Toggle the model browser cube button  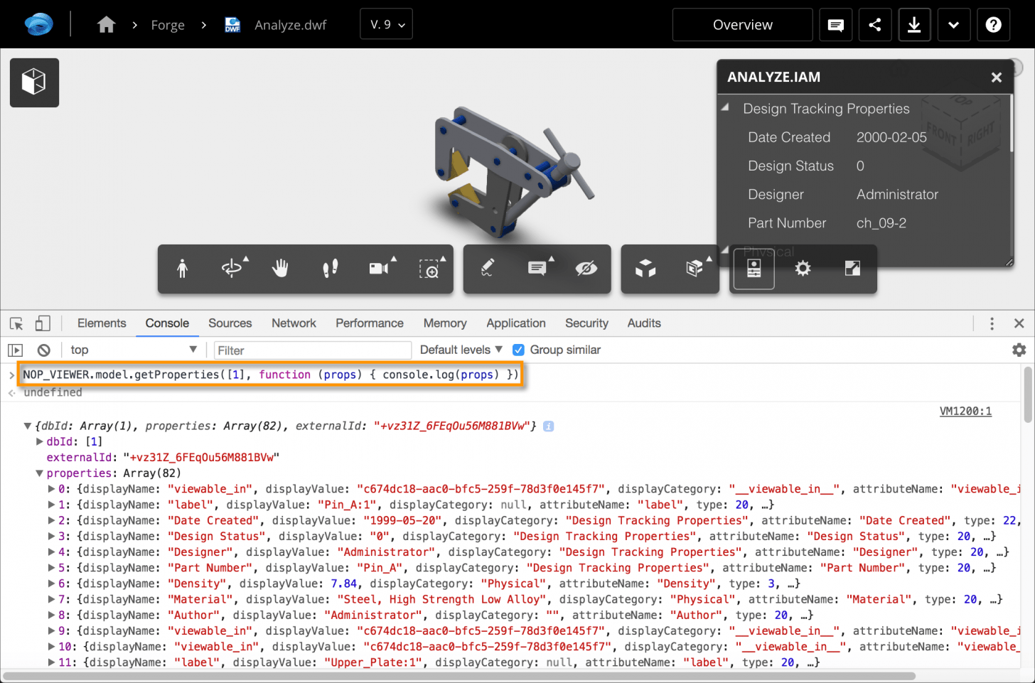coord(34,82)
